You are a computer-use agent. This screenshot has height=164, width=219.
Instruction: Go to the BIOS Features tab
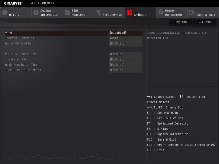[78, 12]
